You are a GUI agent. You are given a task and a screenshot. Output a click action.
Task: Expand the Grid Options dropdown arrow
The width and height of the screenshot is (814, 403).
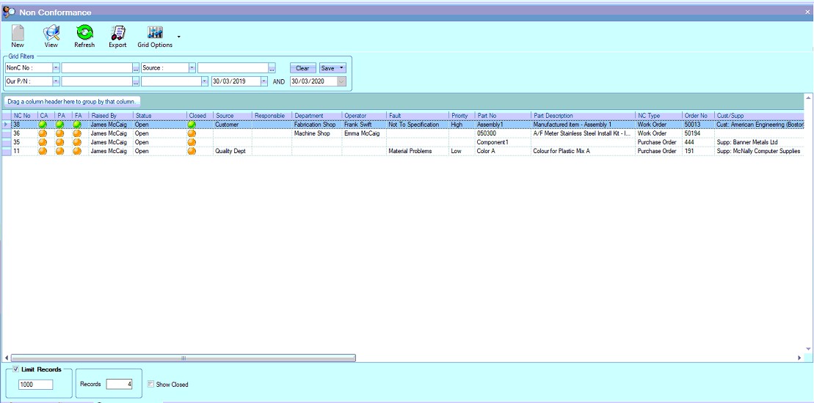(x=178, y=36)
